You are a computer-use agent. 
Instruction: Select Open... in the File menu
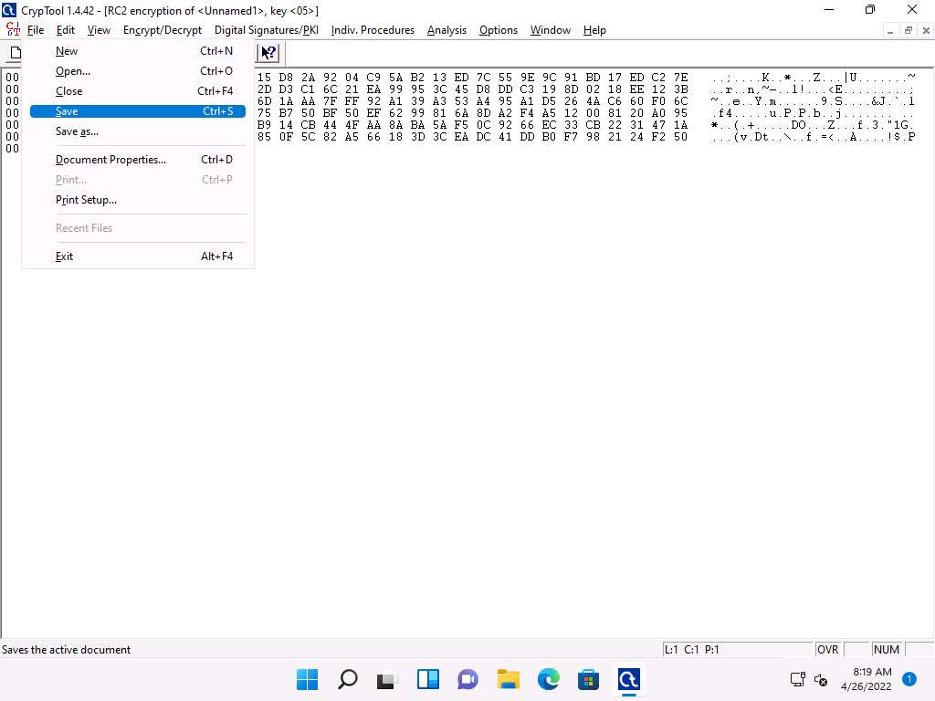coord(73,71)
